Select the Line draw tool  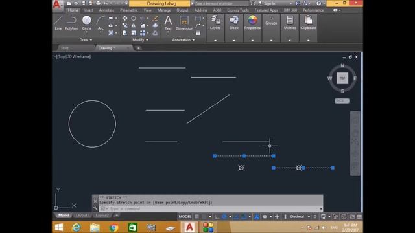point(58,23)
